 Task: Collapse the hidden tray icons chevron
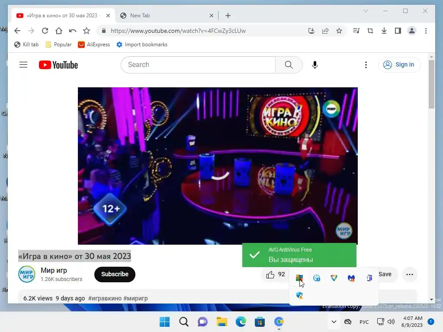pos(334,322)
